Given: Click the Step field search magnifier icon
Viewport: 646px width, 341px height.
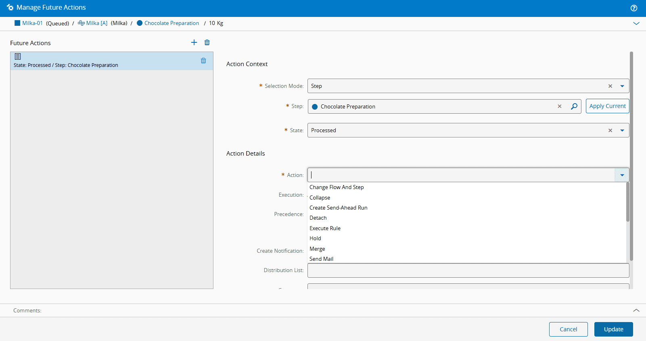Looking at the screenshot, I should (x=574, y=106).
